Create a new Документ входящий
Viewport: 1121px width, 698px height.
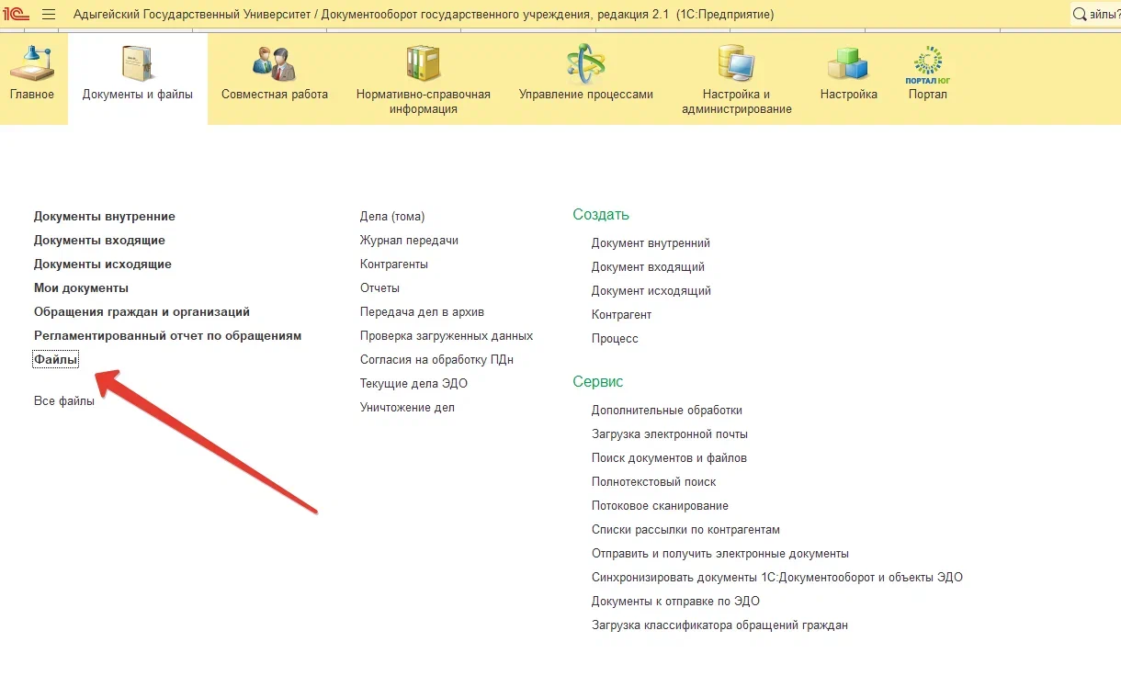[648, 267]
